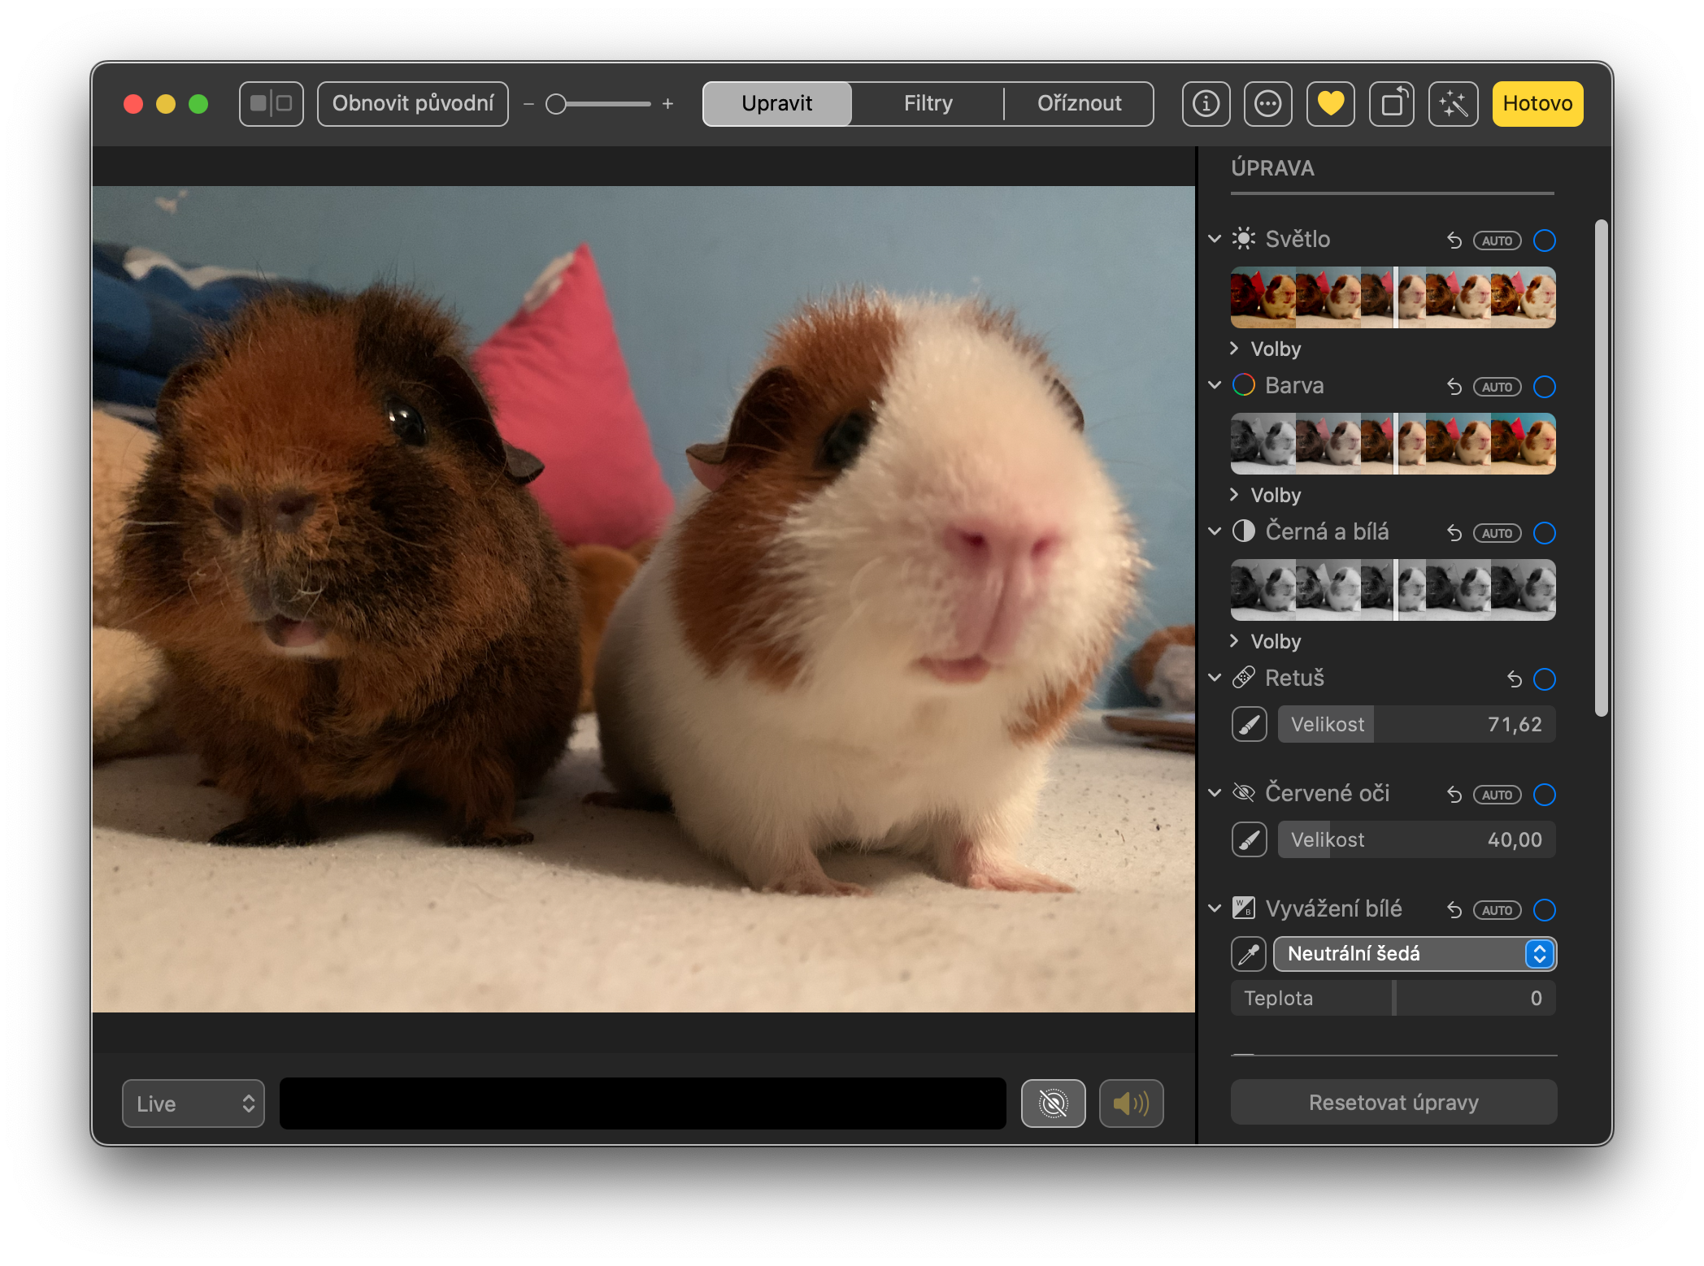The height and width of the screenshot is (1266, 1704).
Task: Toggle the Vyvážení bílé enable circle
Action: pos(1545,910)
